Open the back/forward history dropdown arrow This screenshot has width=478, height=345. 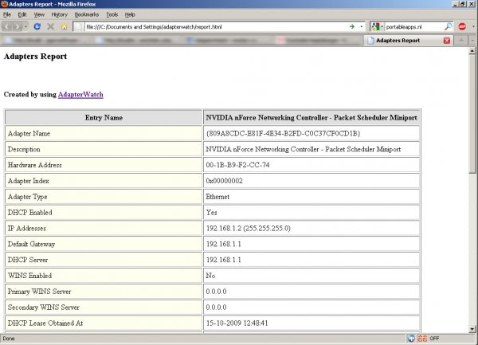point(25,27)
